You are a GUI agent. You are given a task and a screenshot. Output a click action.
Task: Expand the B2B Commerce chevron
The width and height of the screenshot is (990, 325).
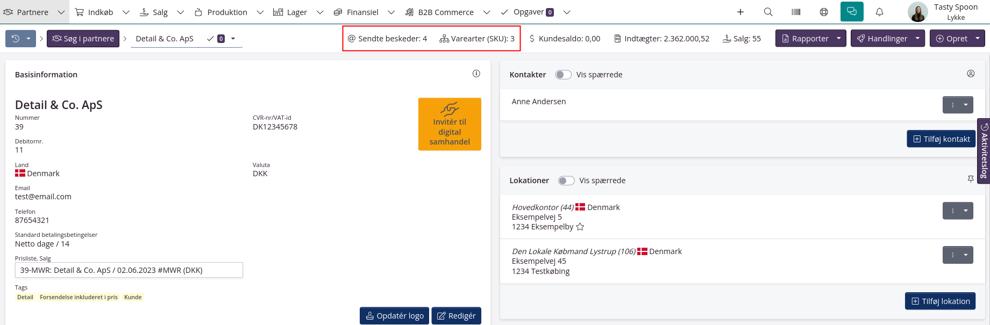pyautogui.click(x=487, y=12)
